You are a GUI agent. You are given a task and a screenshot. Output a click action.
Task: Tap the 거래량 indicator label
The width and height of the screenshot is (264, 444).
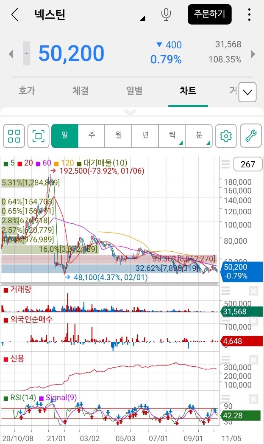pos(17,289)
